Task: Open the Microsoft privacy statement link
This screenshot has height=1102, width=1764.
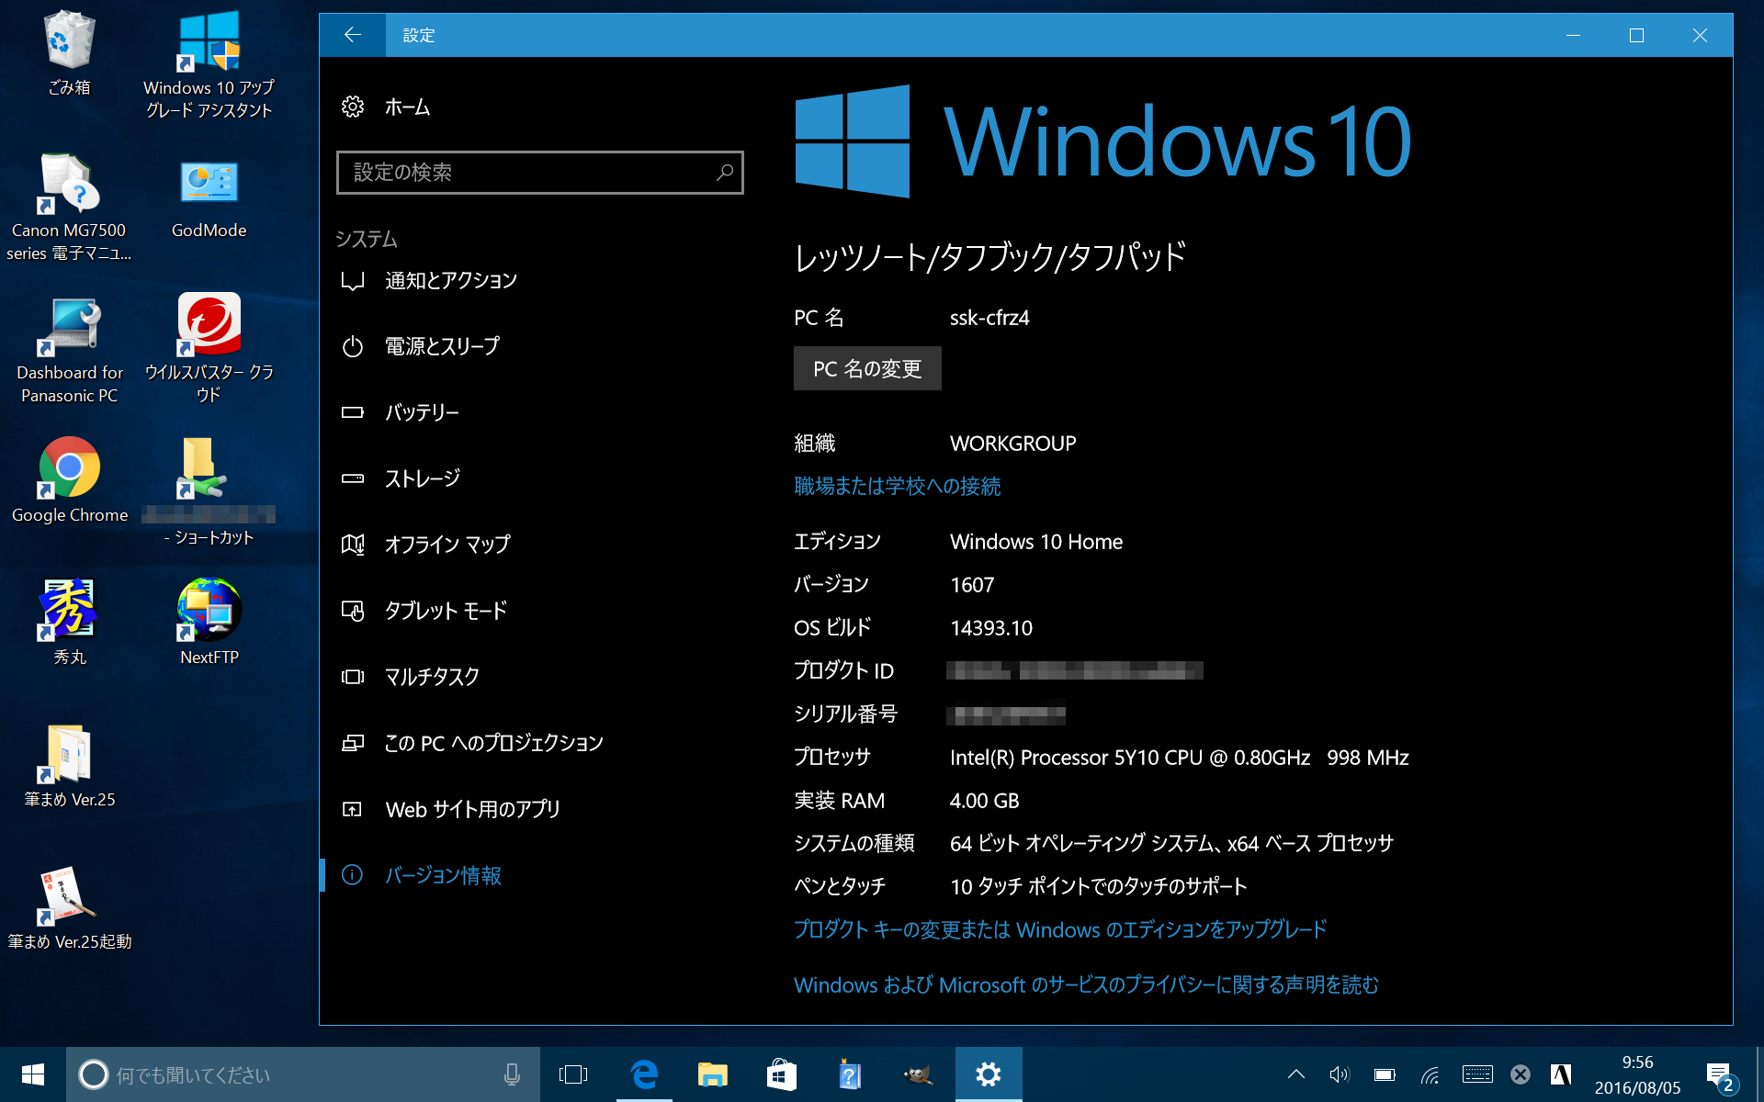Action: click(1086, 985)
